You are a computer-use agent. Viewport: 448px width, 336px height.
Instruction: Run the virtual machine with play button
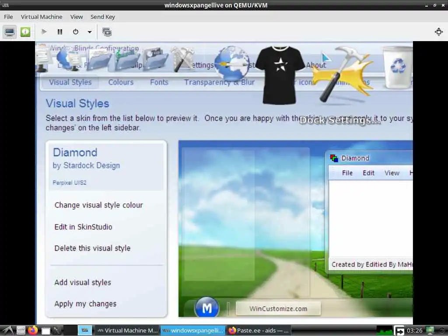(44, 31)
